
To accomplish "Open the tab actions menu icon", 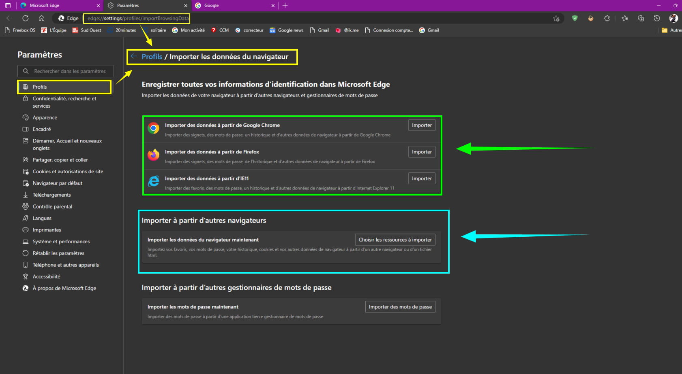I will (x=8, y=5).
